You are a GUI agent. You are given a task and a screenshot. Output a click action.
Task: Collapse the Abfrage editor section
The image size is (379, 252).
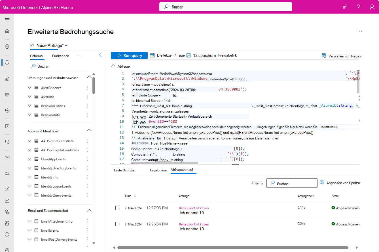click(113, 66)
